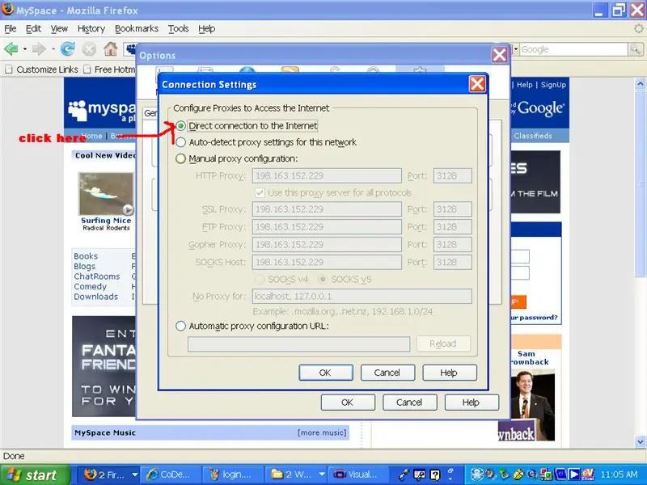
Task: Select SOCKS v5 radio button
Action: pyautogui.click(x=323, y=279)
